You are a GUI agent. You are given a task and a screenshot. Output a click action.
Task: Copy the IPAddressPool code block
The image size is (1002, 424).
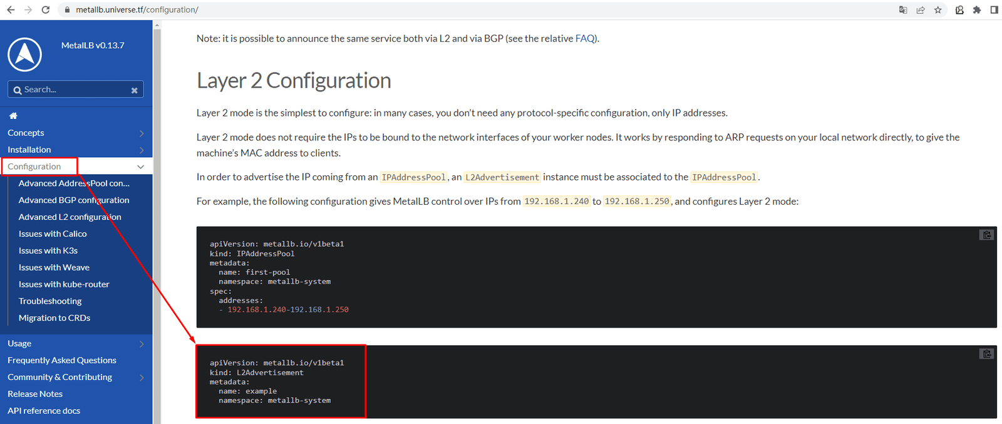tap(987, 235)
